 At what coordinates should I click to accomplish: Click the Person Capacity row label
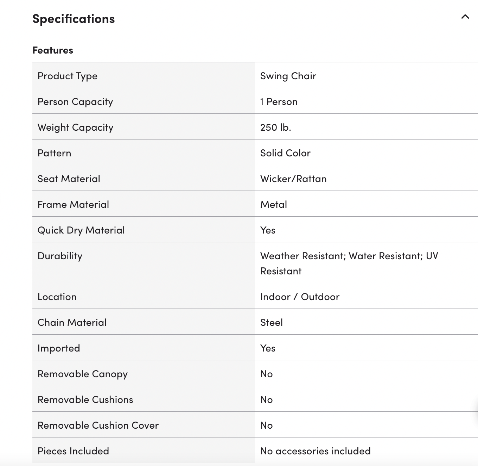[x=75, y=101]
